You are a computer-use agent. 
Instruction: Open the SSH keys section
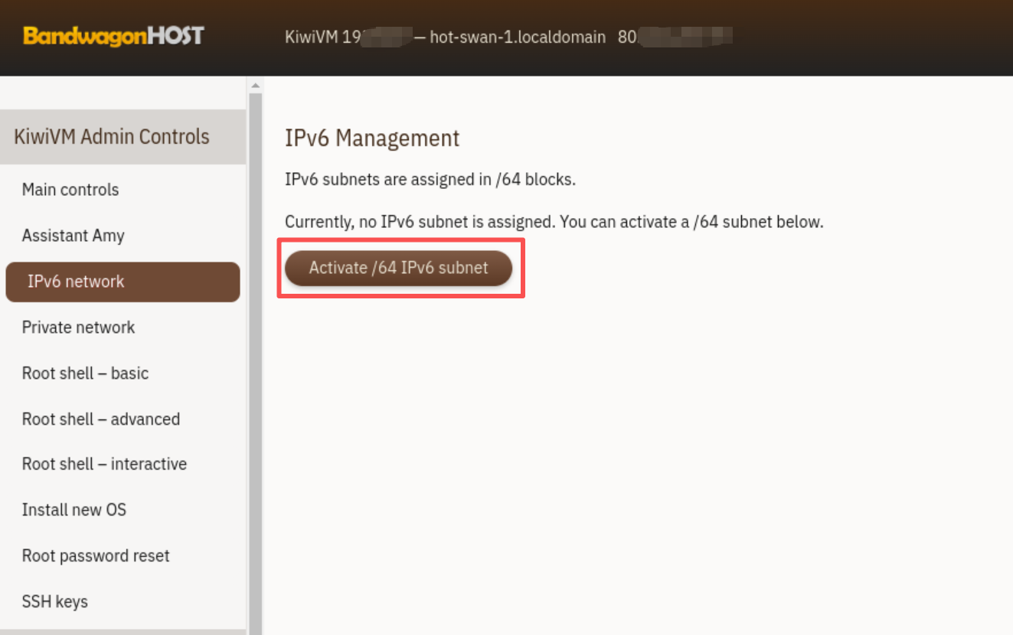[x=54, y=602]
